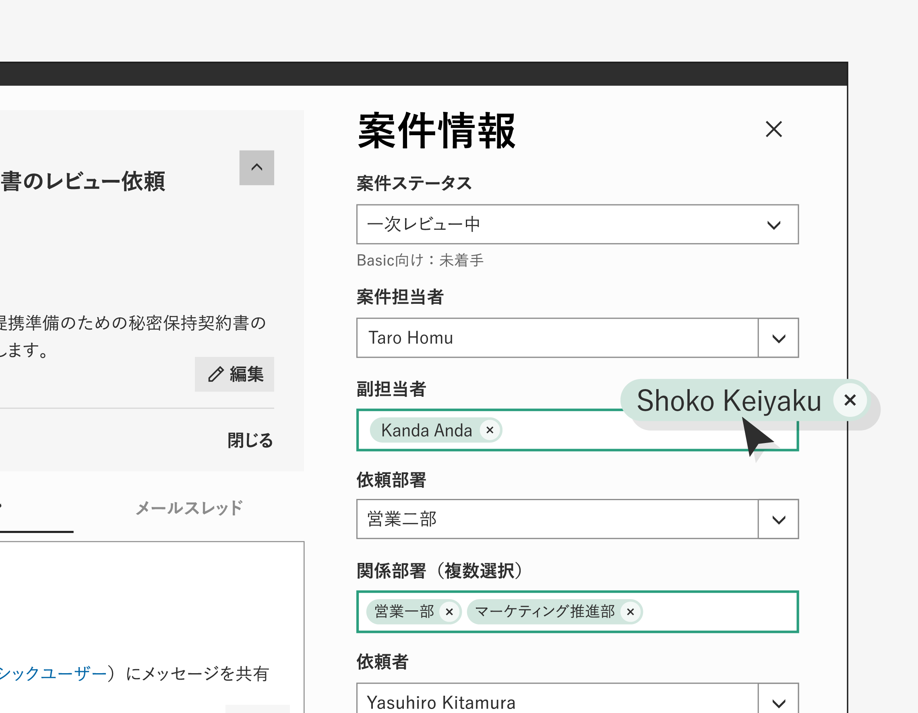The image size is (918, 713).
Task: Close the 案件情報 panel with the X icon
Action: coord(773,129)
